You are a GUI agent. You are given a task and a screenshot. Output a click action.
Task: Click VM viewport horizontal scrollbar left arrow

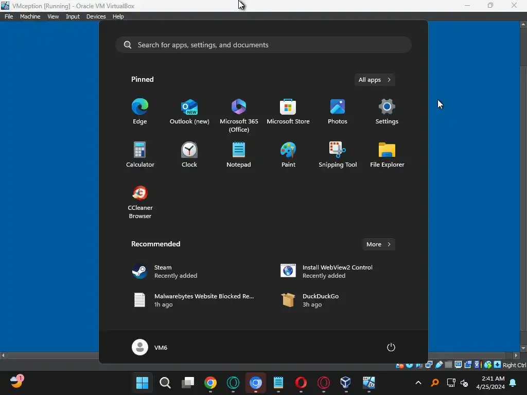click(x=3, y=355)
